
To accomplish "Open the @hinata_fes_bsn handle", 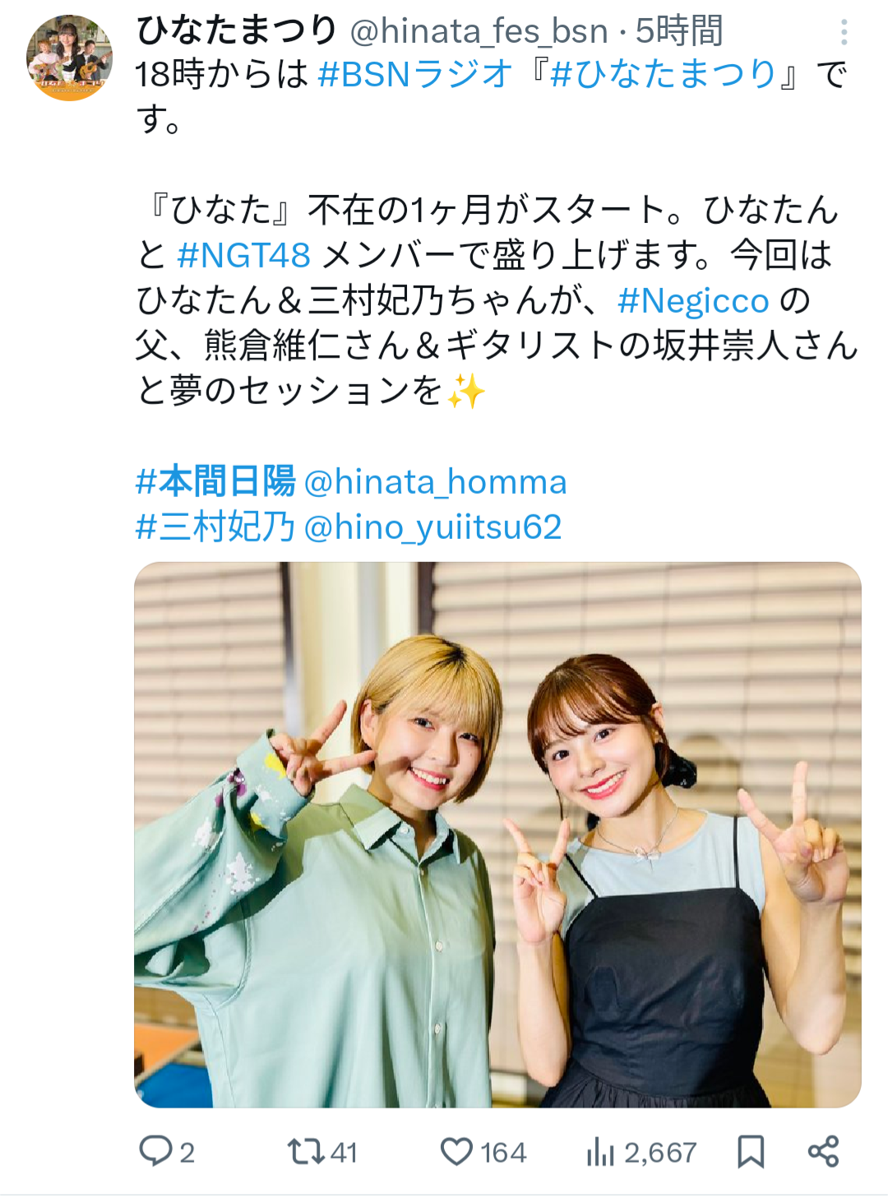I will (479, 31).
